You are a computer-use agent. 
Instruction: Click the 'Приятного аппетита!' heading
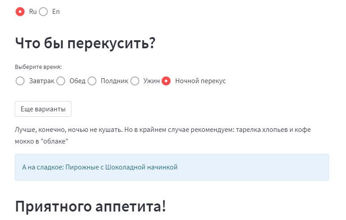click(90, 207)
